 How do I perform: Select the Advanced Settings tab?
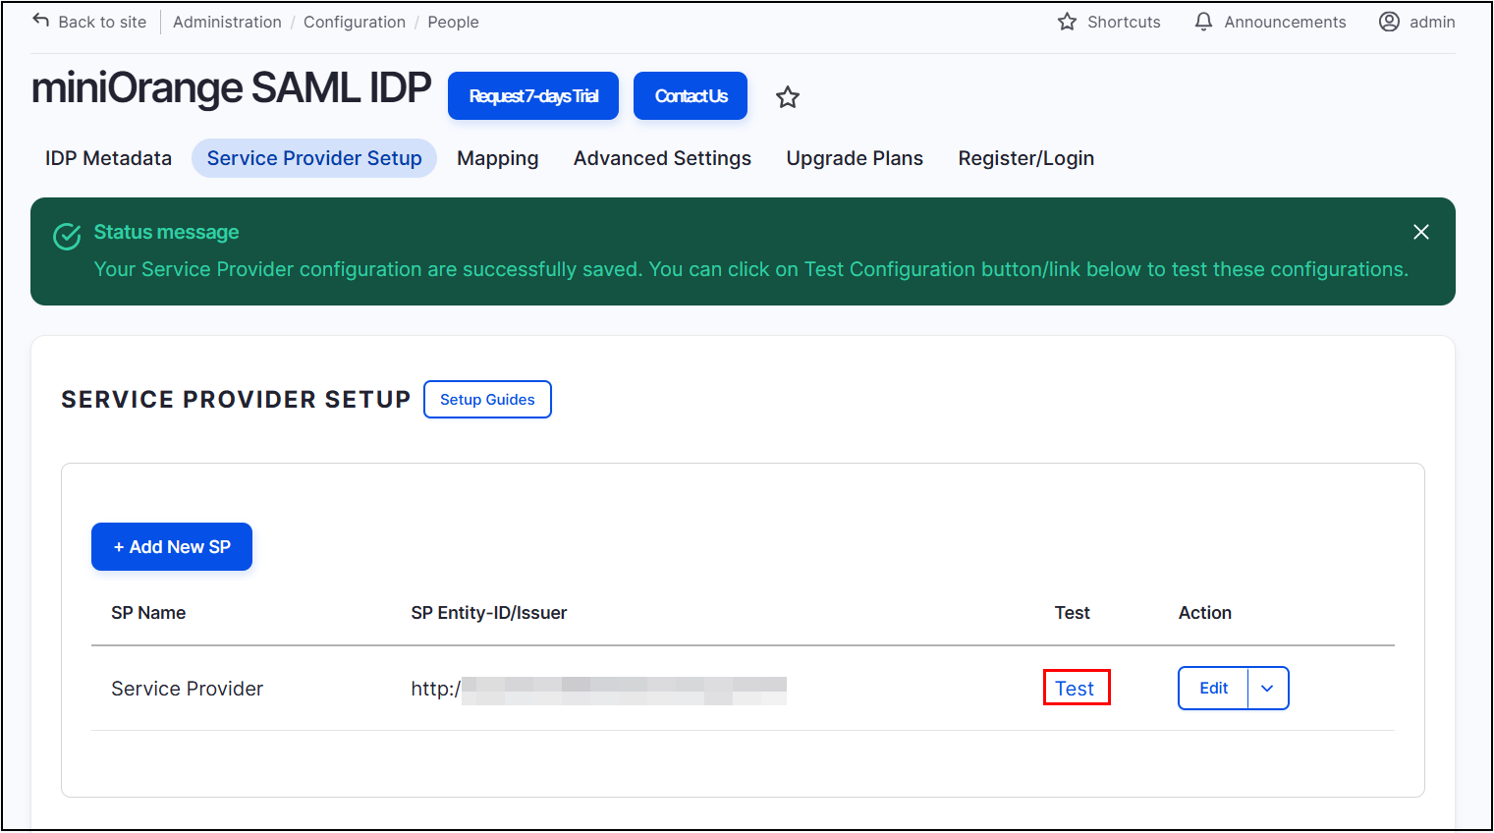[662, 158]
